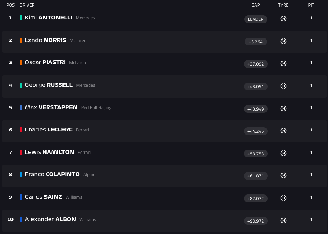This screenshot has width=328, height=234.
Task: Click Ferrari red team color bar beside Leclerc
Action: pos(21,130)
